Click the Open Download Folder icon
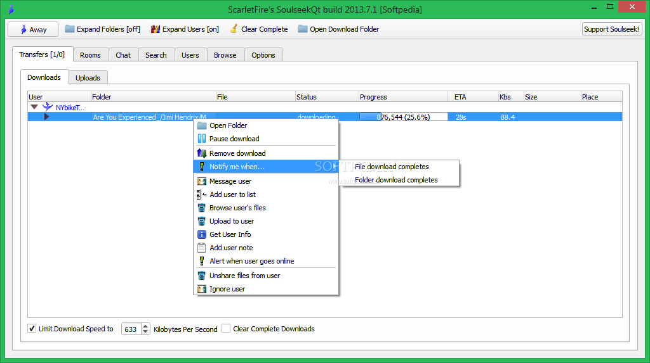Image resolution: width=650 pixels, height=363 pixels. [303, 29]
